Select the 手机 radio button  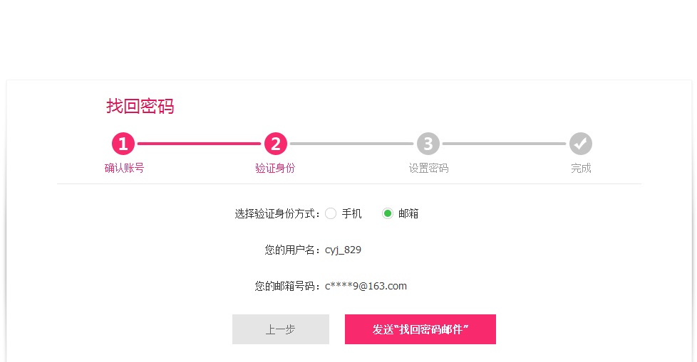coord(331,214)
